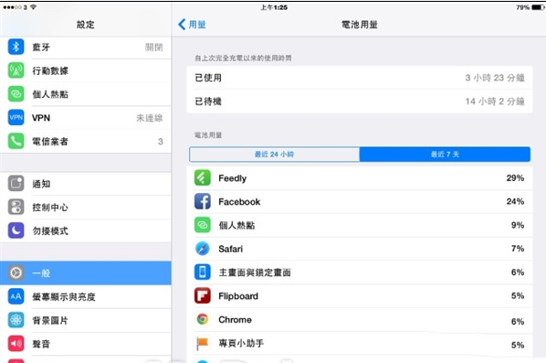This screenshot has width=546, height=363.
Task: Open the 電信業者 phone icon
Action: [x=16, y=141]
